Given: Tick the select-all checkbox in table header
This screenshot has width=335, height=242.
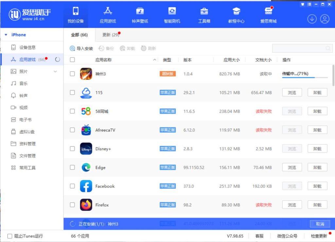Looking at the screenshot, I should click(x=72, y=60).
